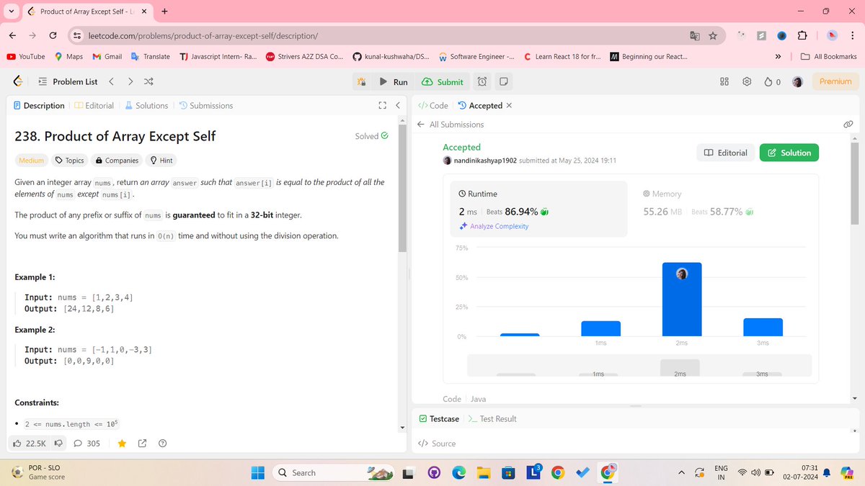This screenshot has height=486, width=865.
Task: Click the streak fire icon
Action: [x=768, y=82]
